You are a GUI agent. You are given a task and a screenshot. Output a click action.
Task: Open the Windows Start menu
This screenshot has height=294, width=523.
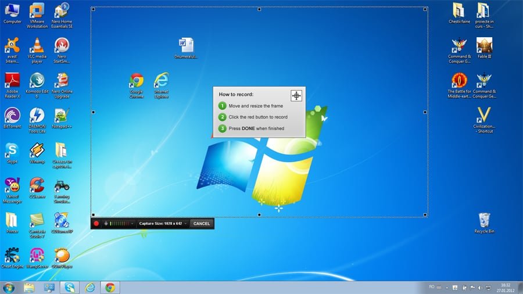point(9,288)
